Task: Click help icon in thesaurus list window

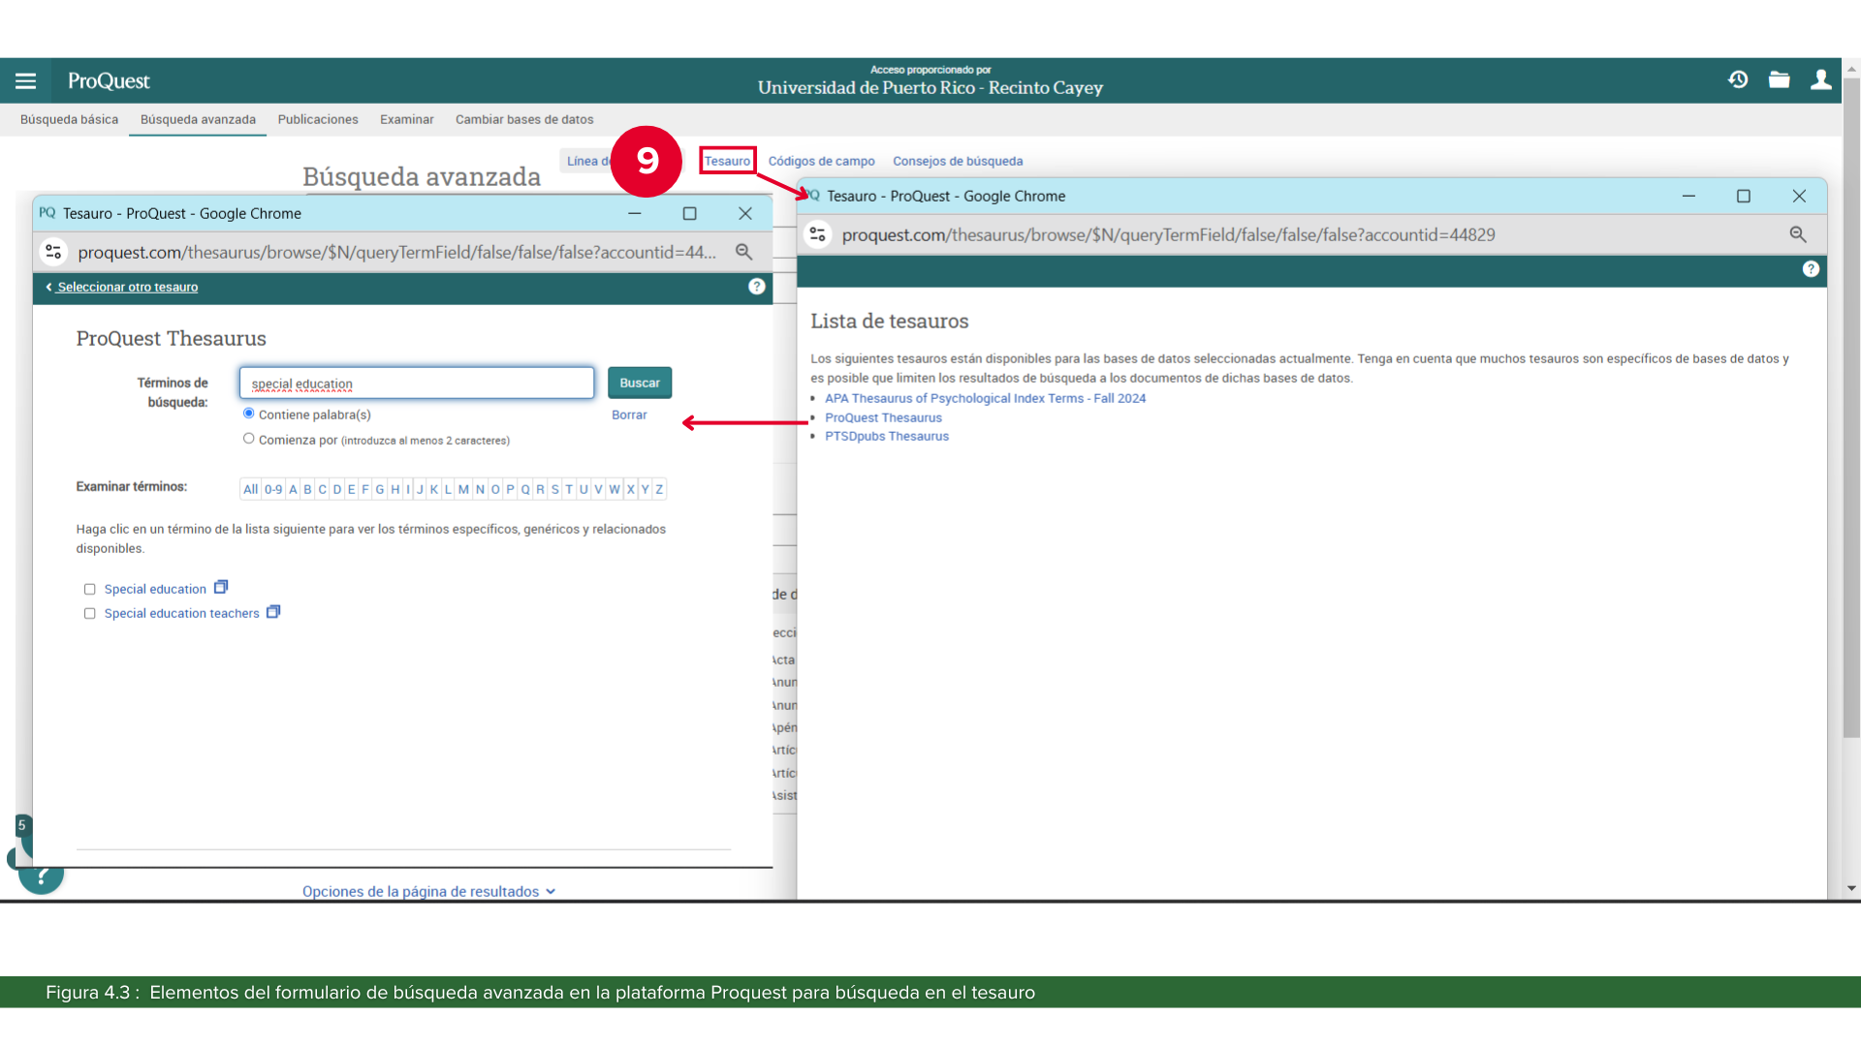Action: pyautogui.click(x=1810, y=269)
